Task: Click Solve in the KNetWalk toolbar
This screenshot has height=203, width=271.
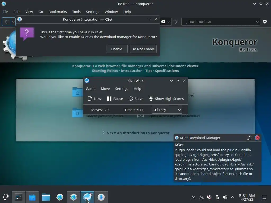Action: pyautogui.click(x=136, y=99)
